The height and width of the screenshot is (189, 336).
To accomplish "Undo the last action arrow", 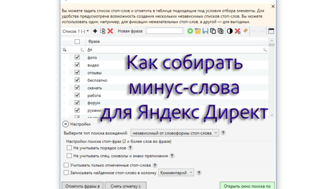I will (x=254, y=31).
